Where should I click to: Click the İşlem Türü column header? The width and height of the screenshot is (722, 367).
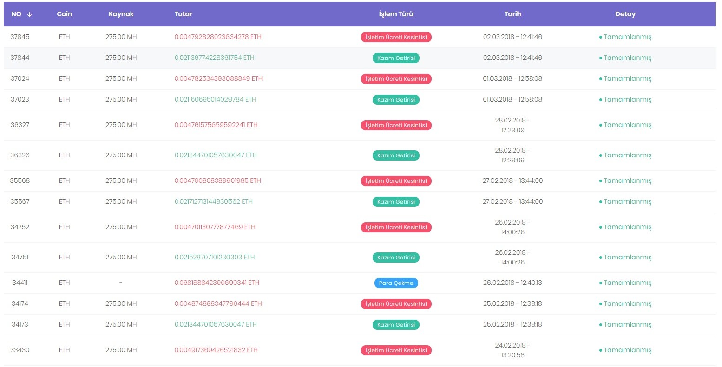click(x=396, y=14)
